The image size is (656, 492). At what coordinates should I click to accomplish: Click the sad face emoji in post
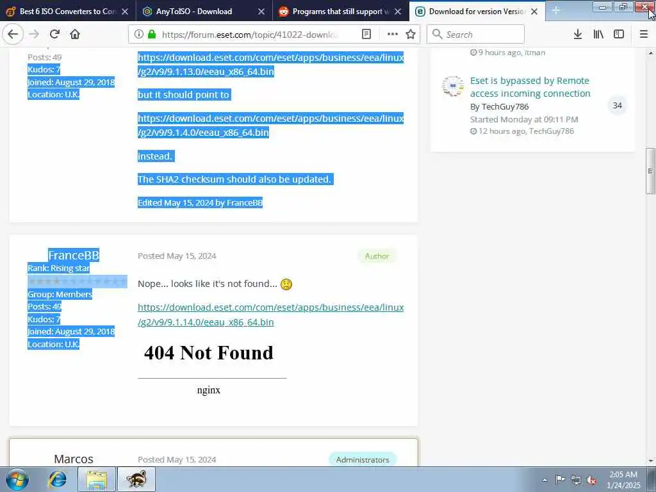pos(286,284)
